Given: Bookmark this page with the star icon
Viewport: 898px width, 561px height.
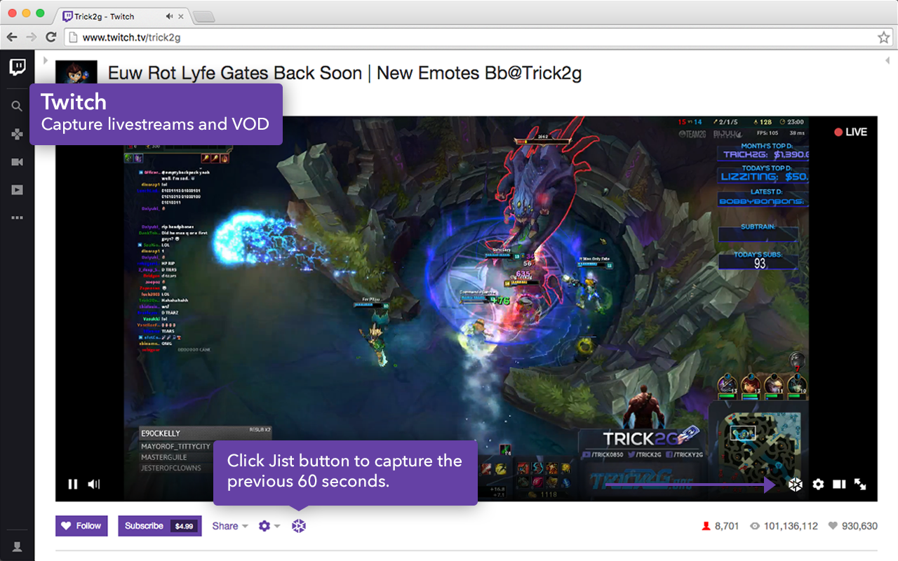Looking at the screenshot, I should point(883,37).
